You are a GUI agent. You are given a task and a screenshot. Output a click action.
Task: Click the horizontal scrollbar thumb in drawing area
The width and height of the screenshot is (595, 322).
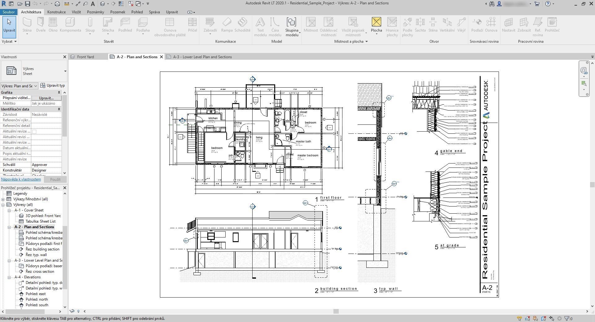pos(336,311)
